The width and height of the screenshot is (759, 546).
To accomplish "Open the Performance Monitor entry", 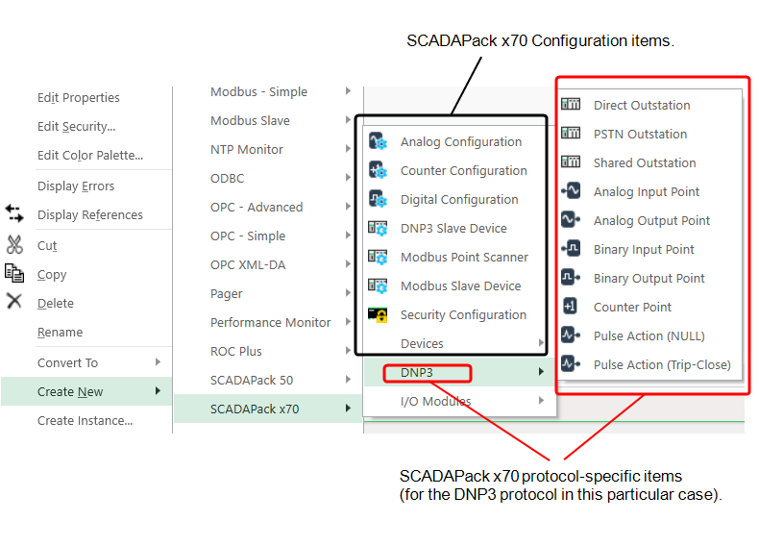I will (x=271, y=323).
